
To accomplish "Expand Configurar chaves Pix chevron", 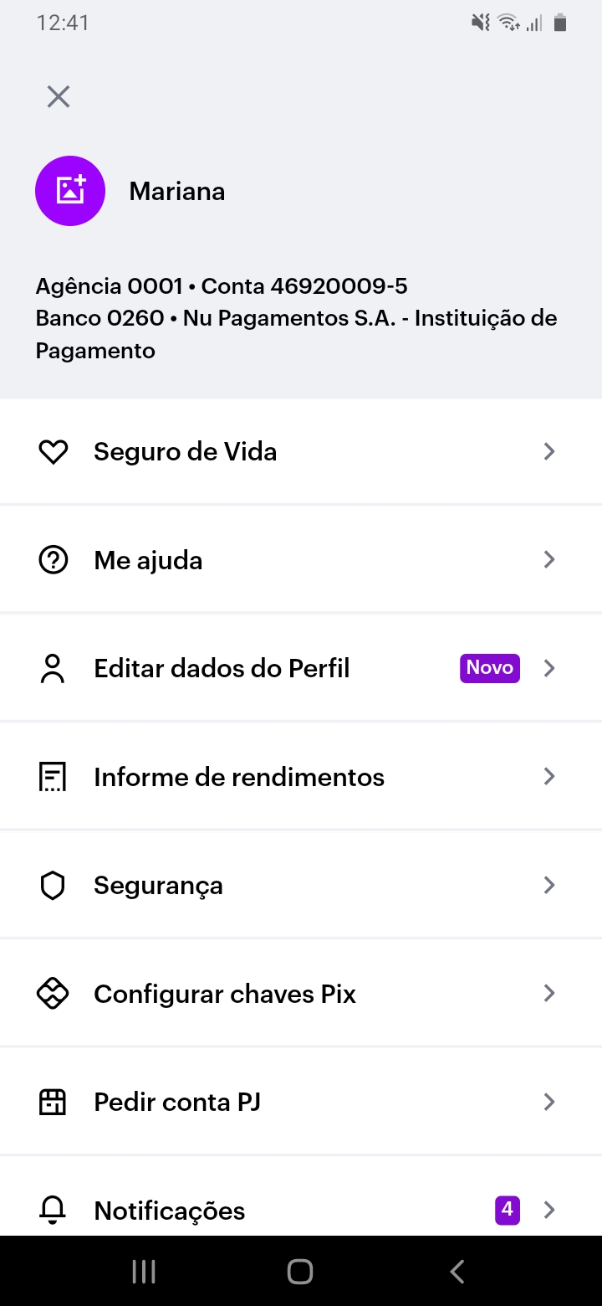I will pyautogui.click(x=549, y=994).
